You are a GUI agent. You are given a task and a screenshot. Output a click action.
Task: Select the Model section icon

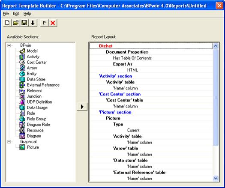coord(22,51)
